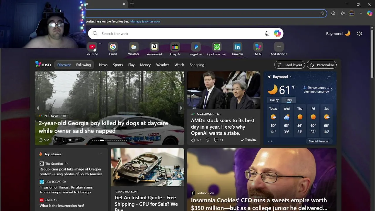Open the Sports tab

point(118,65)
